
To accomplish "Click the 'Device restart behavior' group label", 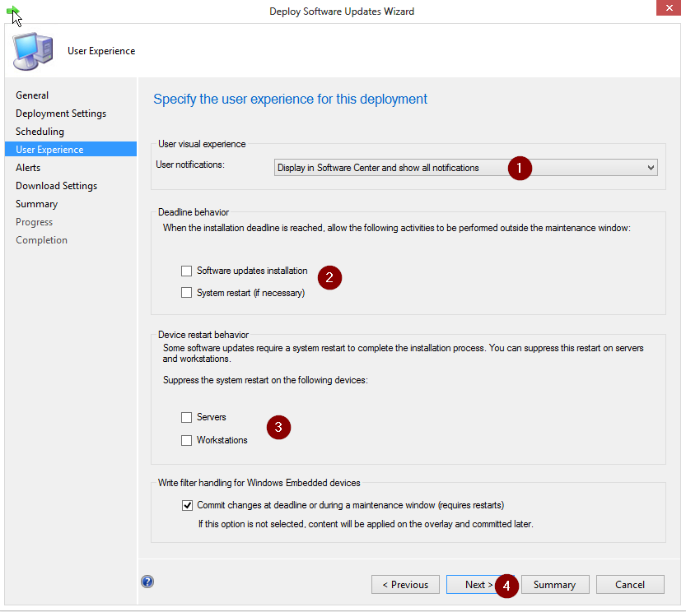I will click(x=203, y=335).
